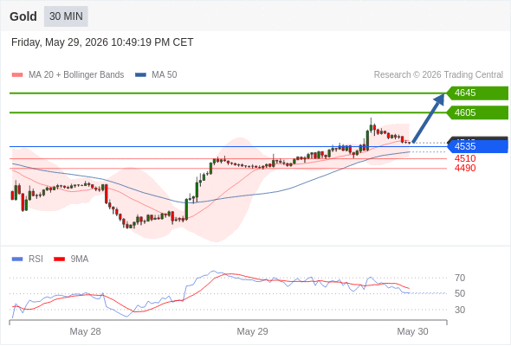Click the 4490 red support label
511x346 pixels.
tap(465, 168)
